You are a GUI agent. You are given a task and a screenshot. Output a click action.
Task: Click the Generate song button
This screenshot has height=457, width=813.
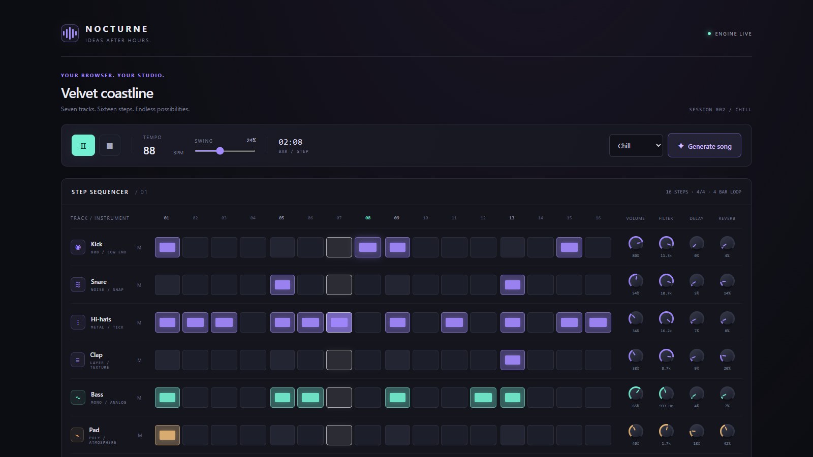coord(704,146)
